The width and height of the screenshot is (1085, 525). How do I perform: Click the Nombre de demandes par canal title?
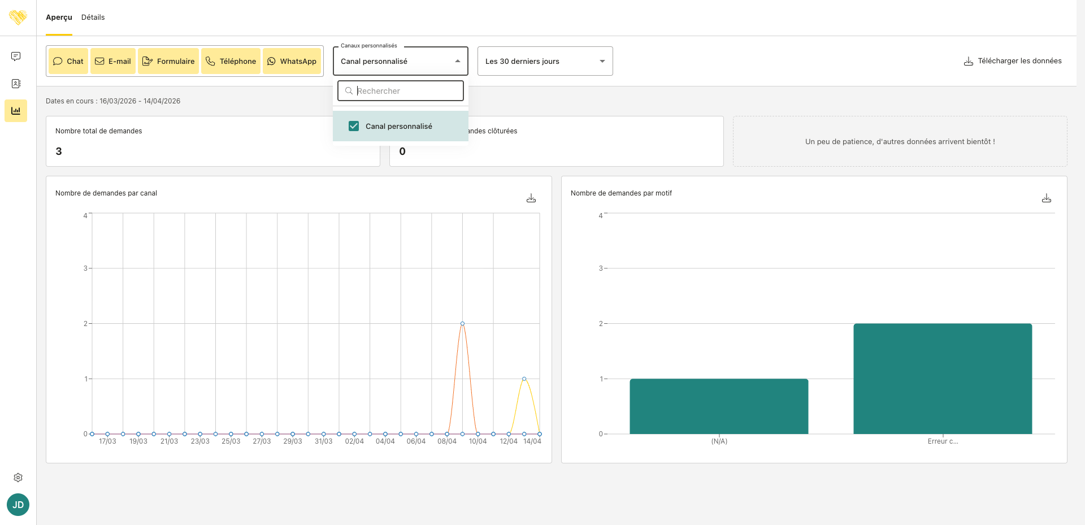[106, 193]
